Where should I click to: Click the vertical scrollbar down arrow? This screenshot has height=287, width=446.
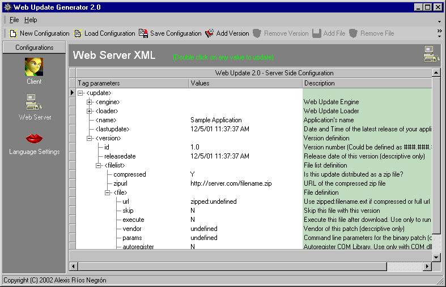click(x=436, y=257)
